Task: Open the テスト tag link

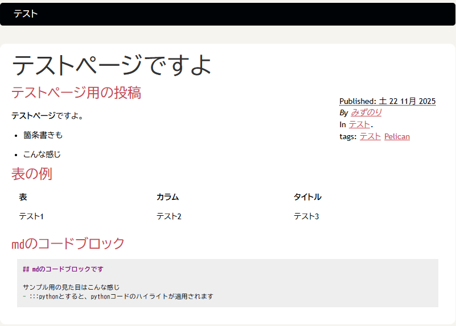Action: [370, 136]
